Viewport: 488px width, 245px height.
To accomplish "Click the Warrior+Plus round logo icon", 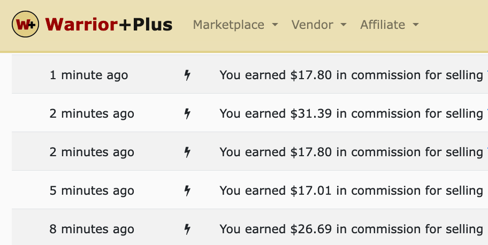I will click(25, 25).
